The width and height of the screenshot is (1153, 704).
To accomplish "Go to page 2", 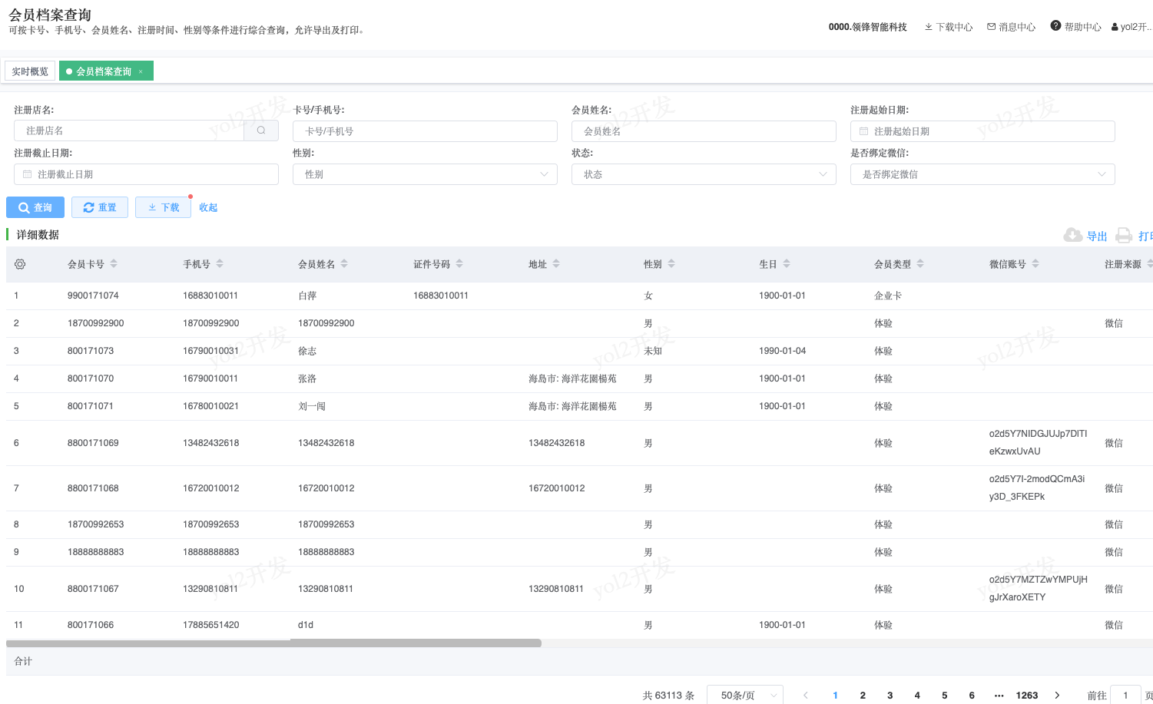I will (863, 696).
